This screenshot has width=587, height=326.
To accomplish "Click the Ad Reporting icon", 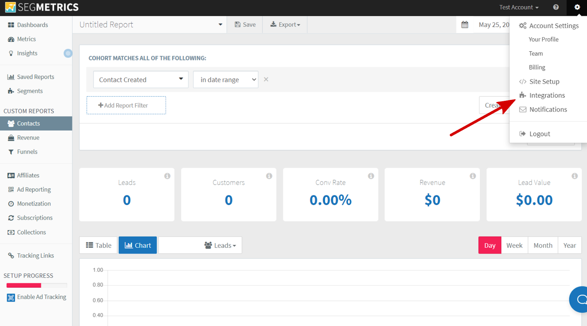I will tap(11, 189).
